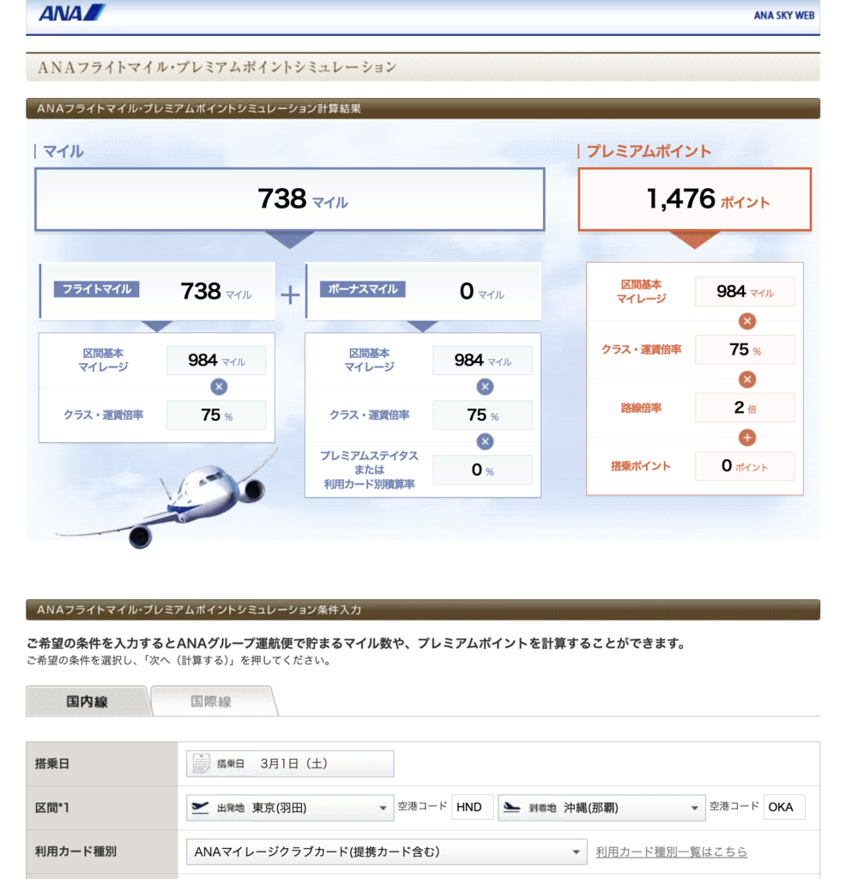
Task: Click the 搭乗日 row label
Action: point(52,763)
